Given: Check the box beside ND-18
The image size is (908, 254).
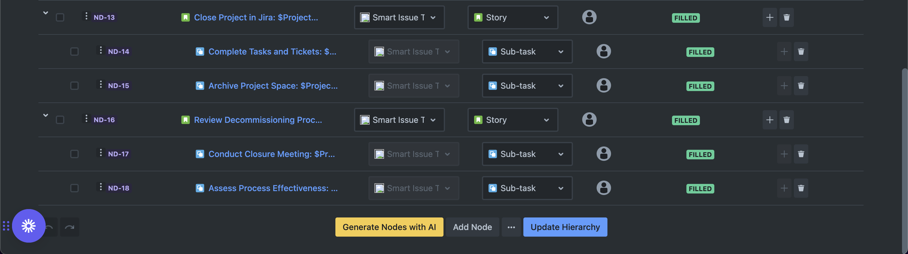Looking at the screenshot, I should 74,188.
